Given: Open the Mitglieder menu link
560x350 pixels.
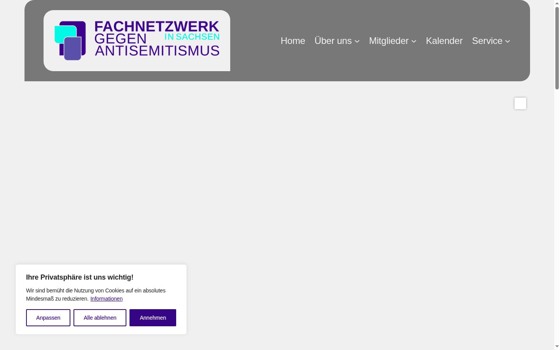Looking at the screenshot, I should [x=389, y=41].
